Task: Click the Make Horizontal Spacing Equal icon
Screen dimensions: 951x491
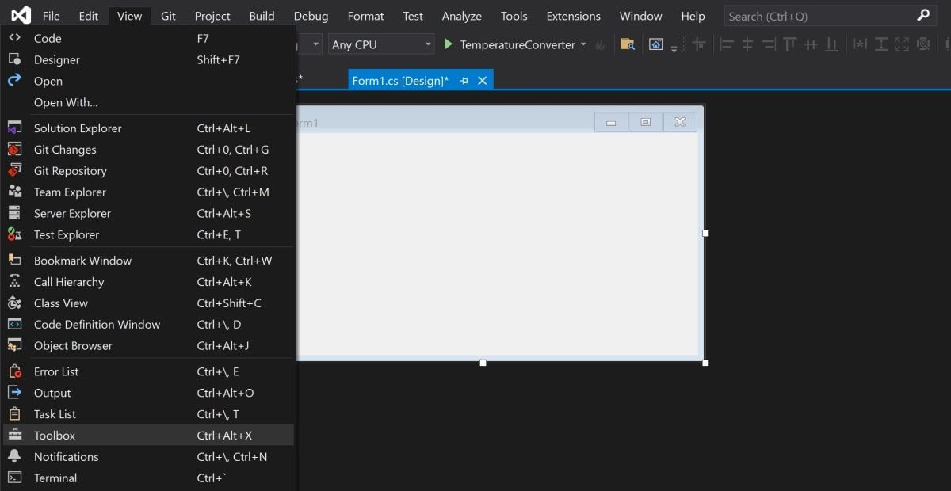Action: point(860,44)
